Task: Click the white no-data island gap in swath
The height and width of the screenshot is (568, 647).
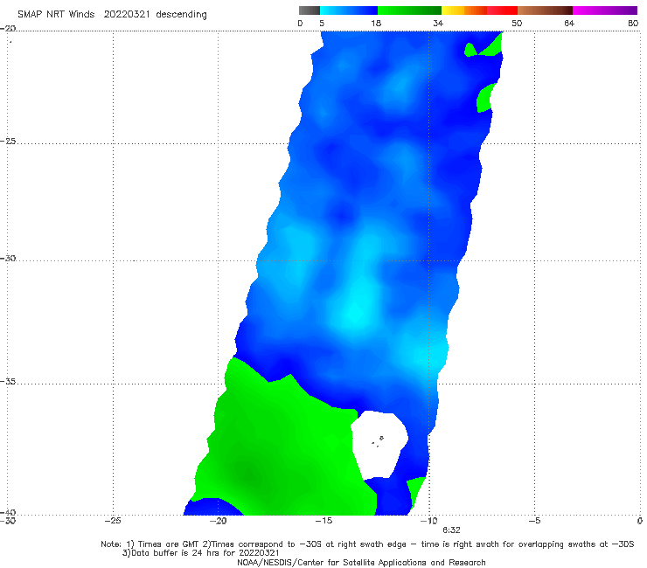Action: coord(379,443)
